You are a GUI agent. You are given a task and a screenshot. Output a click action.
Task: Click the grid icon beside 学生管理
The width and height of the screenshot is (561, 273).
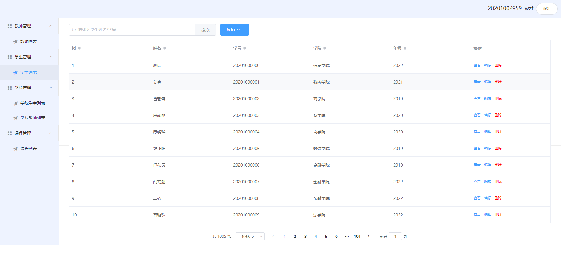pos(10,57)
